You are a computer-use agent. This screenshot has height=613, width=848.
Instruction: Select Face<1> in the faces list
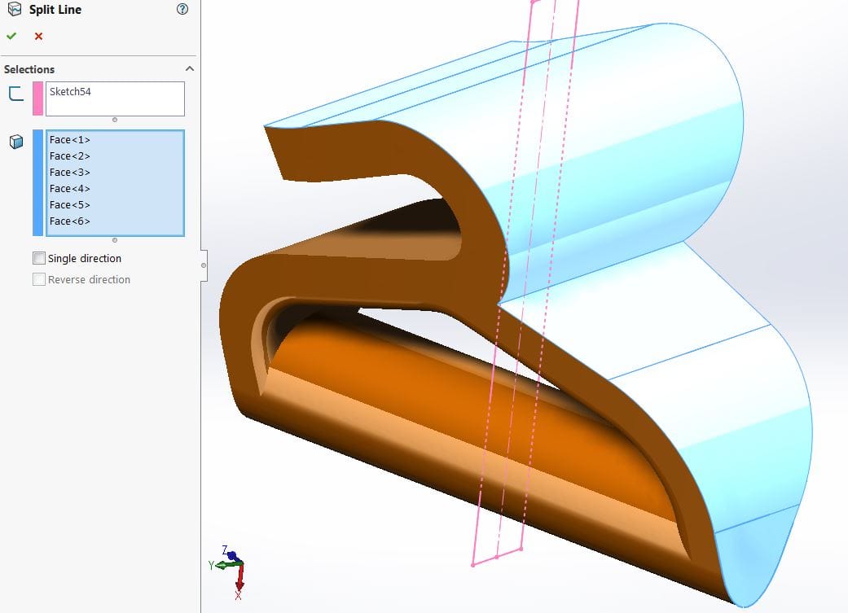coord(70,140)
